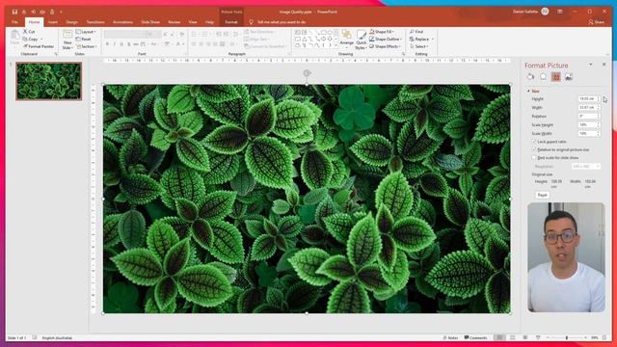The width and height of the screenshot is (617, 347).
Task: Open the Shapes gallery more arrow
Action: 336,46
